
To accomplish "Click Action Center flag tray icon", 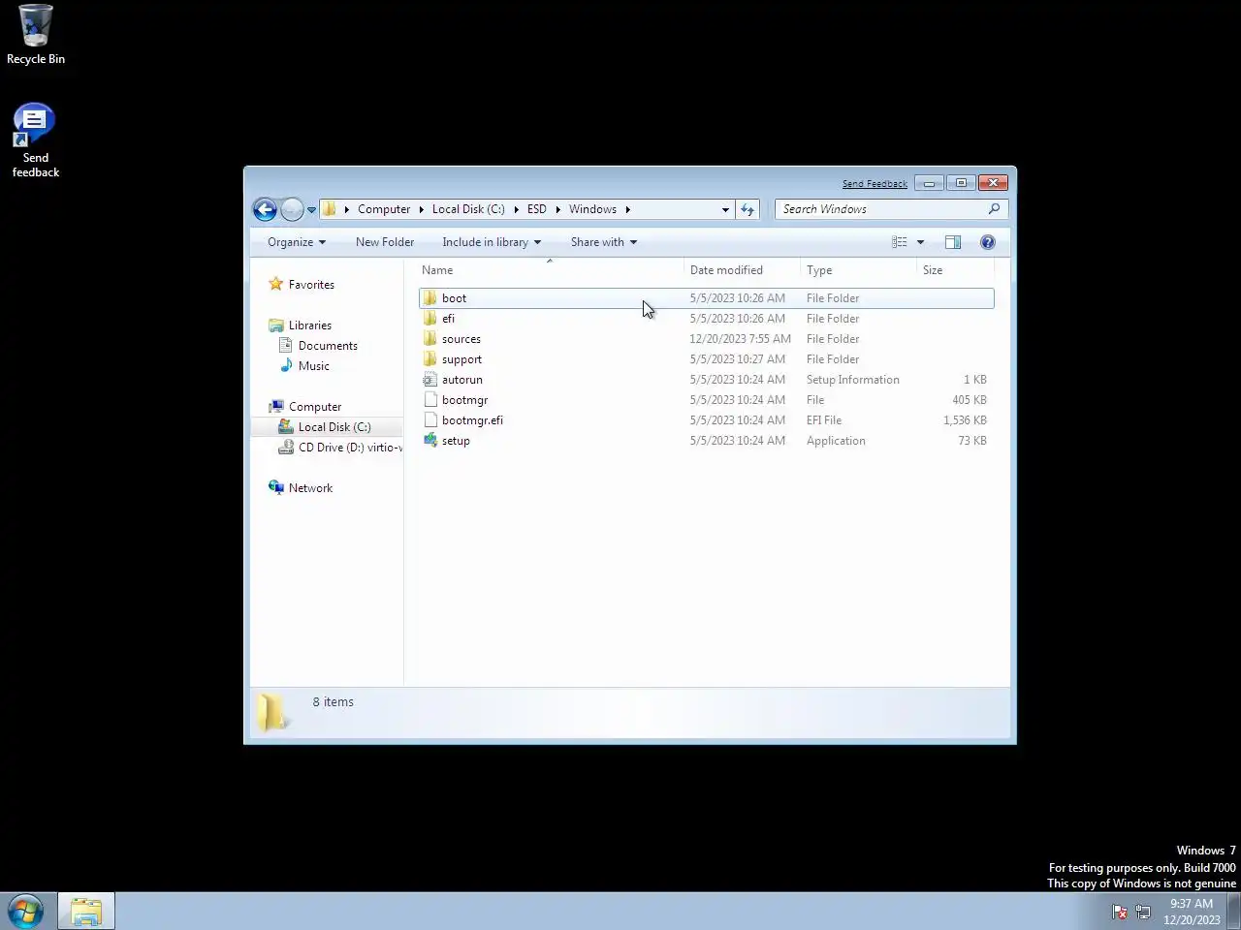I will coord(1120,912).
